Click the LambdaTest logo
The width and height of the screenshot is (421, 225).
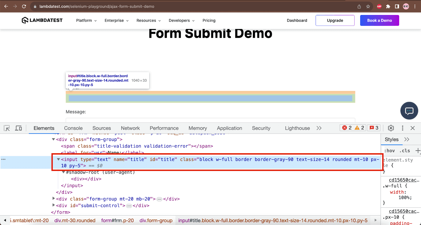(x=42, y=20)
